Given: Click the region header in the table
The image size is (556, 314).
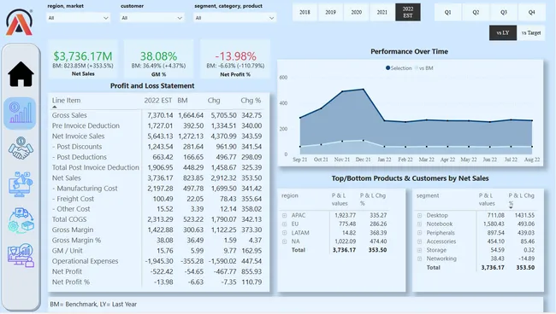Looking at the screenshot, I should 290,195.
